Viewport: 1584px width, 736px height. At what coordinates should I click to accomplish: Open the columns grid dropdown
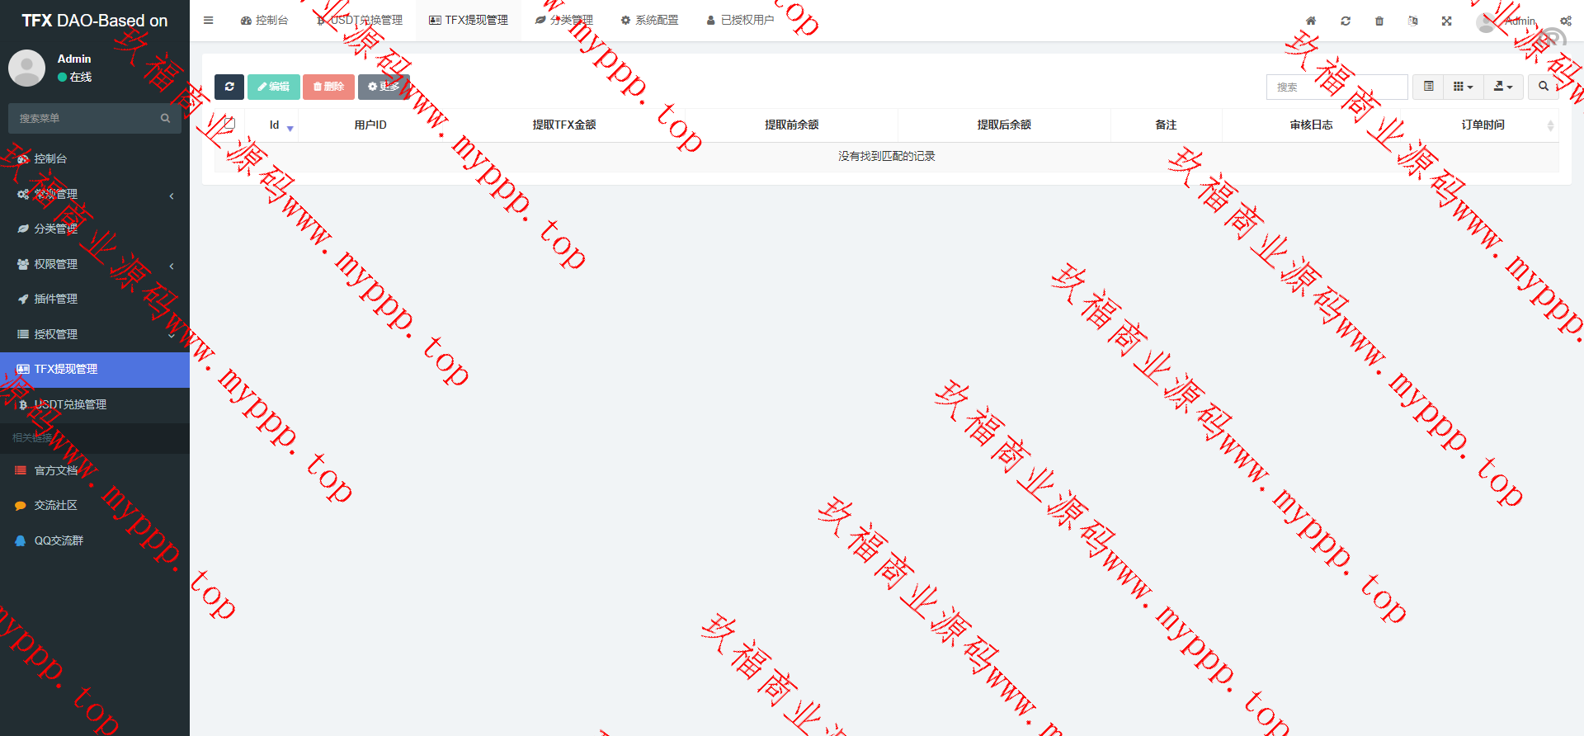click(x=1463, y=87)
